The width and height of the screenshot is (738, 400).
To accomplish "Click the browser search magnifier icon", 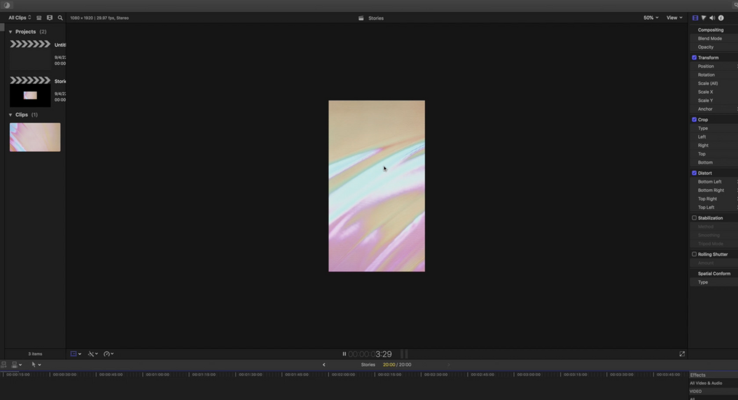I will (x=60, y=18).
